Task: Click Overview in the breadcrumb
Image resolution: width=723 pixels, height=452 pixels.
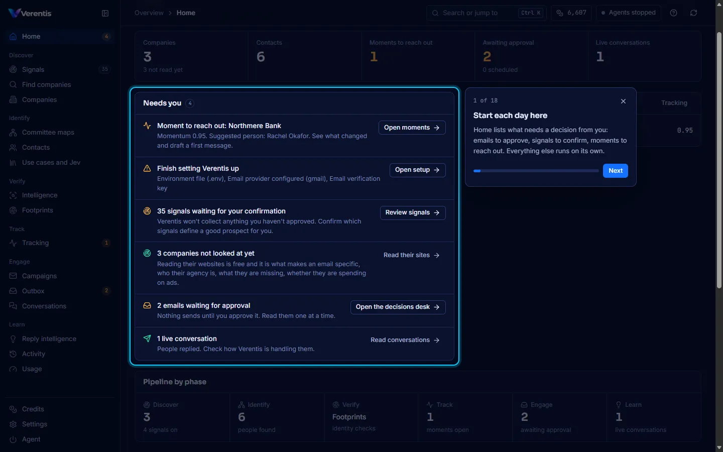Action: point(149,13)
